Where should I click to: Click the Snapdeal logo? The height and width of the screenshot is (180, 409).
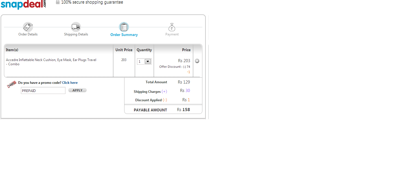[23, 4]
